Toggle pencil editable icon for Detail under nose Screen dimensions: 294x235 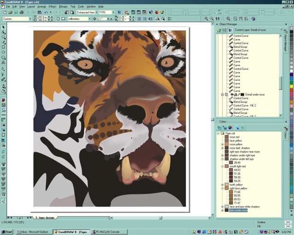pos(239,95)
